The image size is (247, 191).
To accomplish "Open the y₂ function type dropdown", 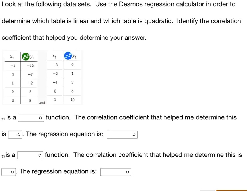I will point(30,155).
